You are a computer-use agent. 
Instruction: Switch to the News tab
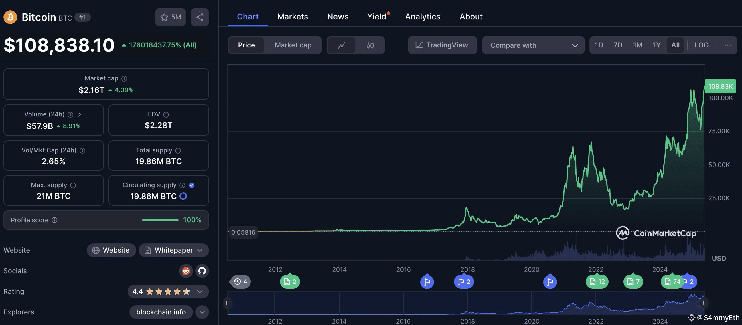pos(338,17)
